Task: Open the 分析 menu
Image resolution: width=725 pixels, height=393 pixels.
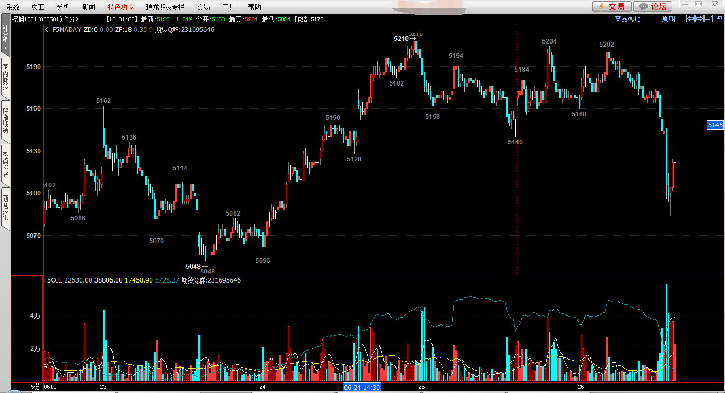Action: [x=63, y=7]
